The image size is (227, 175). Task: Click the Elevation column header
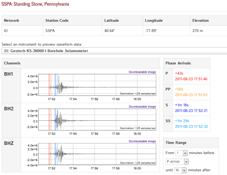coord(200,20)
